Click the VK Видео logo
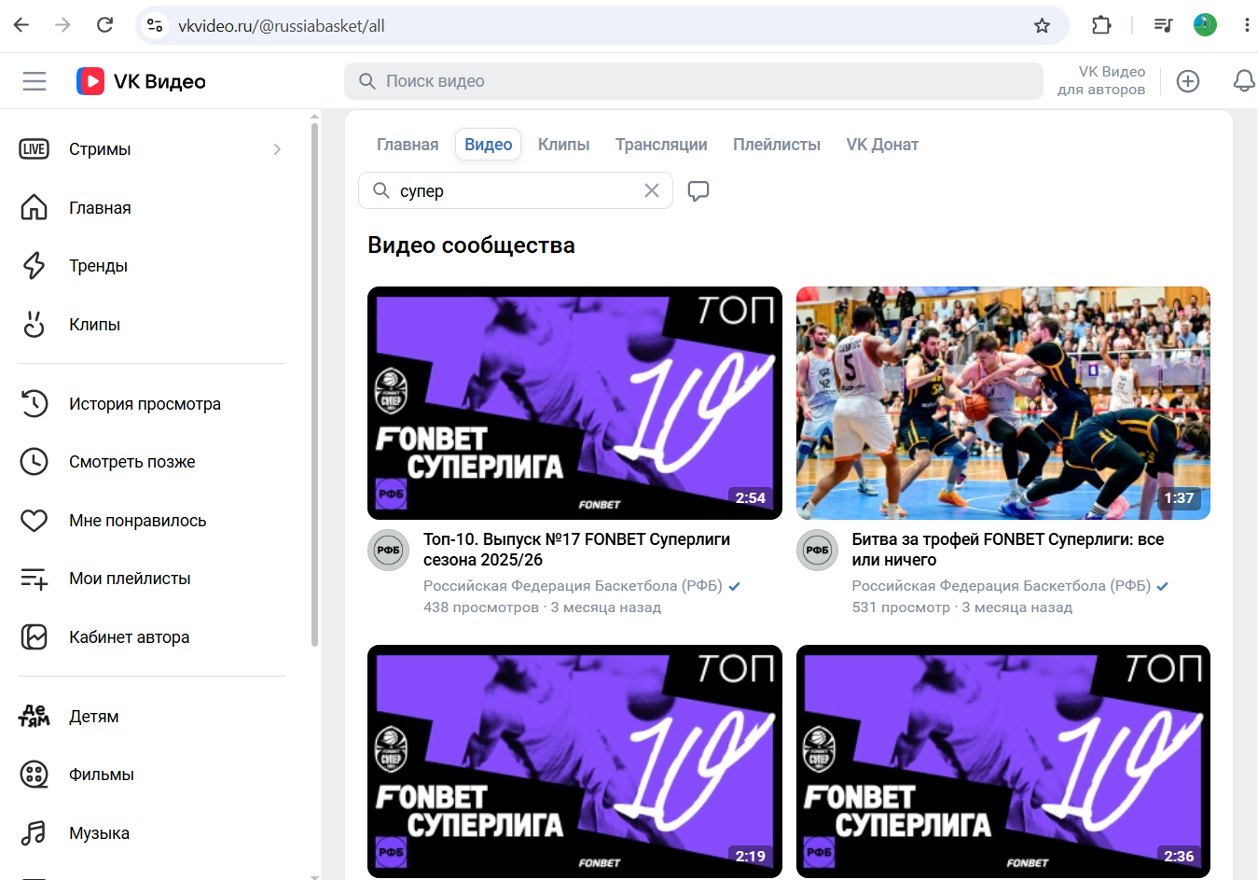Viewport: 1258px width, 880px height. click(141, 81)
